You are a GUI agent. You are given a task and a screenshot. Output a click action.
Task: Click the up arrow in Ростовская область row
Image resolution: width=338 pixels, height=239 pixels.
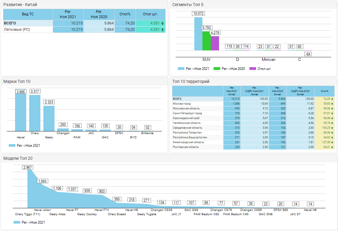click(x=332, y=147)
